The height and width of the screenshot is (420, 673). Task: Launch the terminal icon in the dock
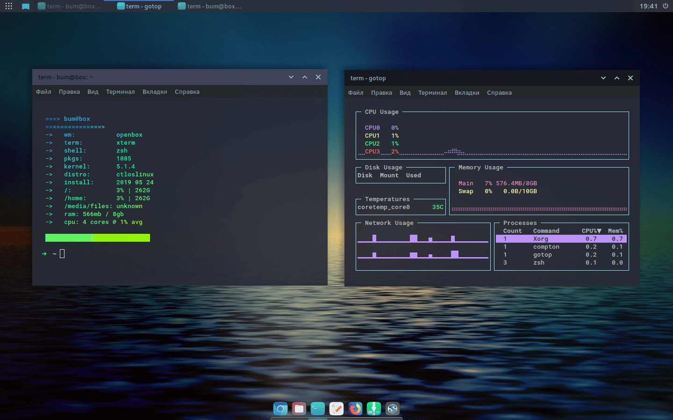click(x=318, y=409)
